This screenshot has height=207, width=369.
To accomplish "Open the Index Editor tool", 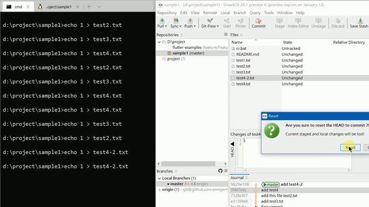I will pos(298,23).
